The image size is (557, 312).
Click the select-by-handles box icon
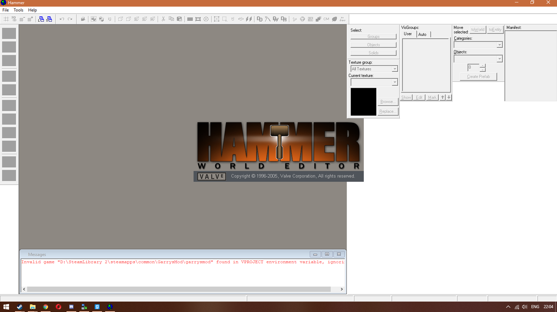point(217,19)
